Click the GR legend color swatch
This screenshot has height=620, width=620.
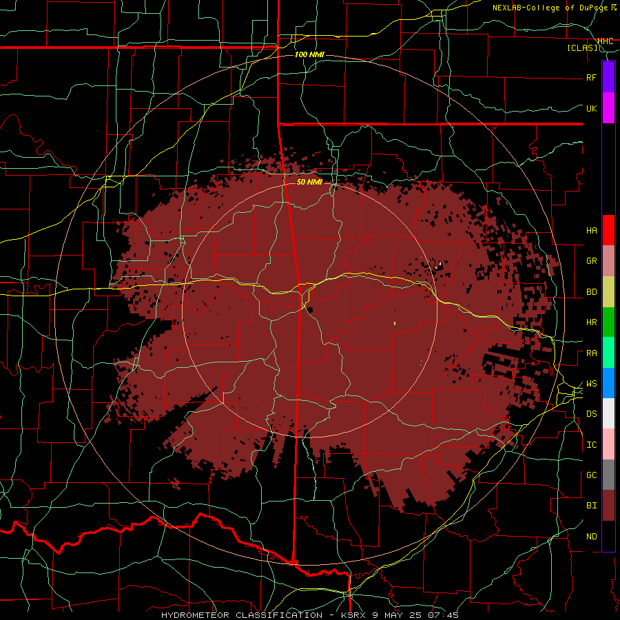(x=608, y=260)
